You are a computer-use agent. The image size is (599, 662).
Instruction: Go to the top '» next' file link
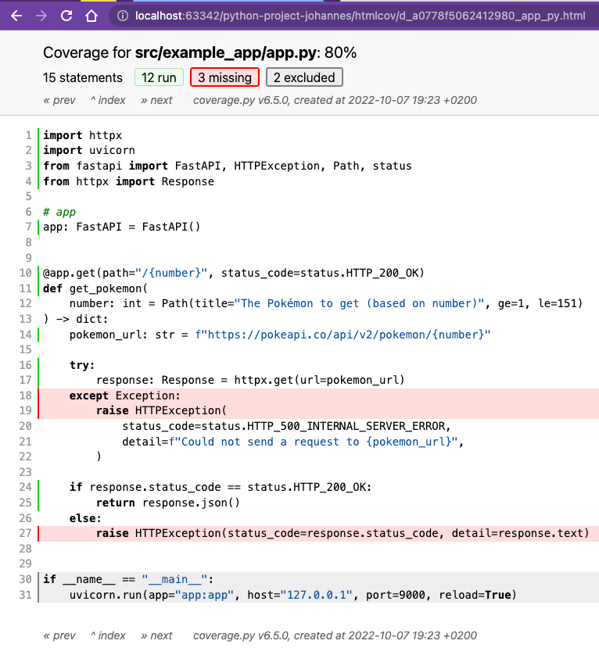(156, 100)
